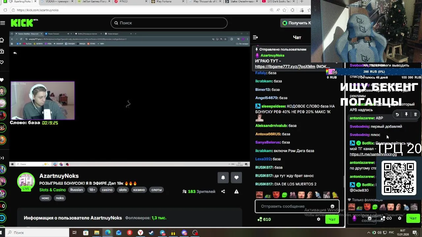Image resolution: width=422 pixels, height=237 pixels.
Task: Select the casino tag
Action: 107,190
